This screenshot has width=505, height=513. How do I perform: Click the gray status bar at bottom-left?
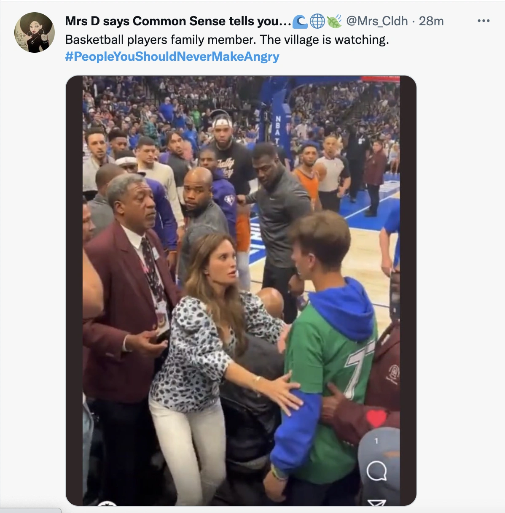tap(30, 510)
